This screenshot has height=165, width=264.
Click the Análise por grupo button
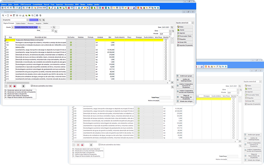186,76
